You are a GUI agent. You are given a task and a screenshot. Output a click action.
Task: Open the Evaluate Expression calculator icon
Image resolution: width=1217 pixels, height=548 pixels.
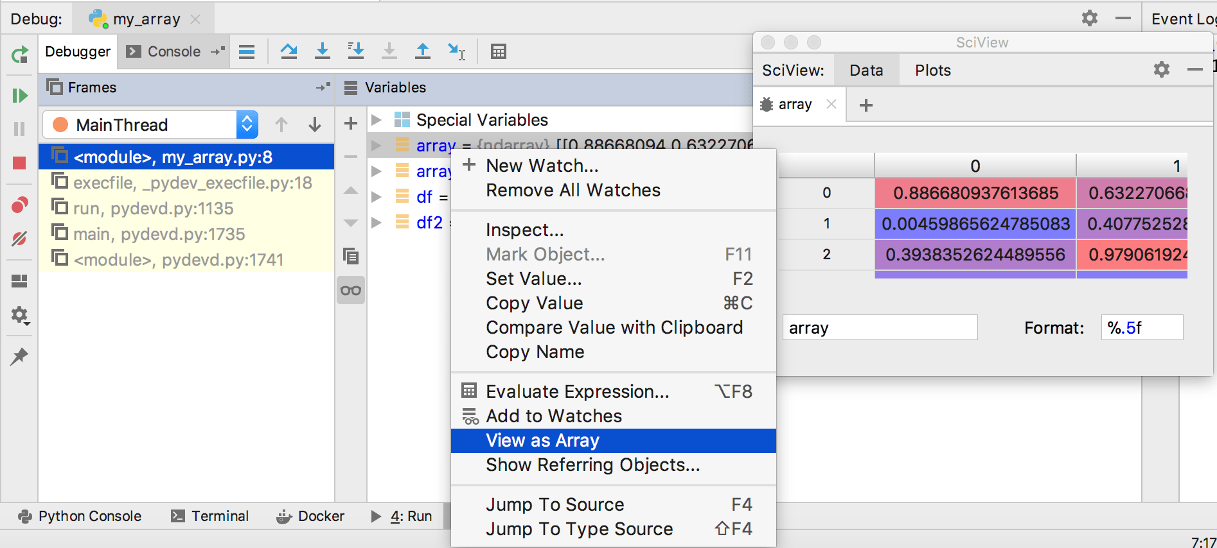[x=499, y=52]
